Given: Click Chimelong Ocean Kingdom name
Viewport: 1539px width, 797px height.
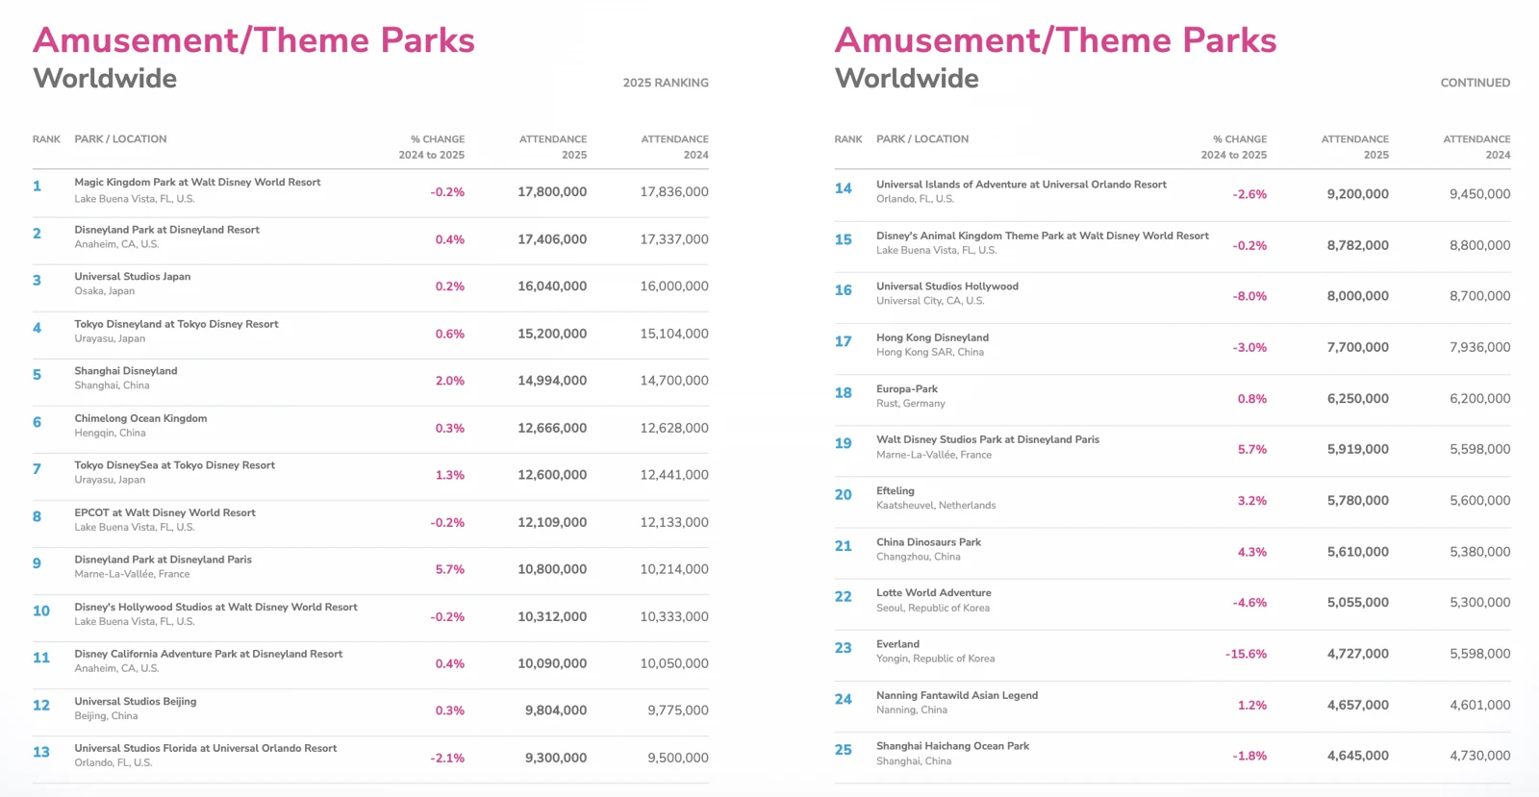Looking at the screenshot, I should [140, 418].
